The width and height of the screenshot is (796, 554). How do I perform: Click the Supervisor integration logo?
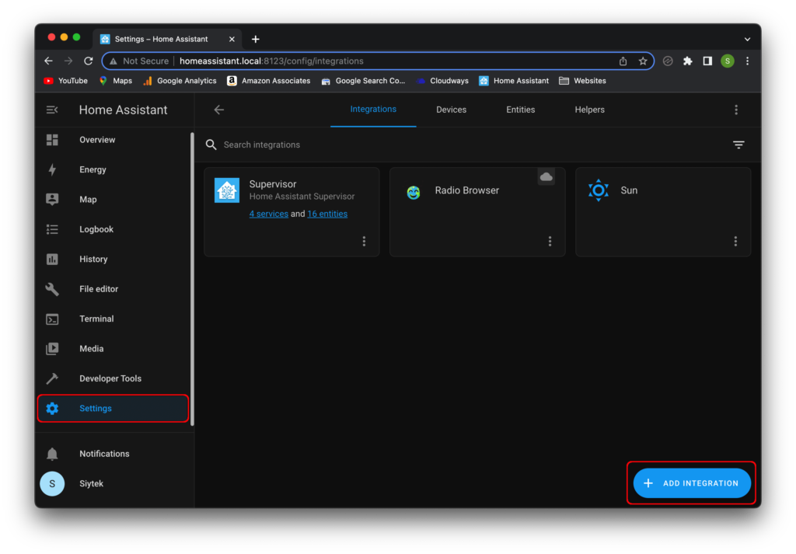tap(227, 190)
